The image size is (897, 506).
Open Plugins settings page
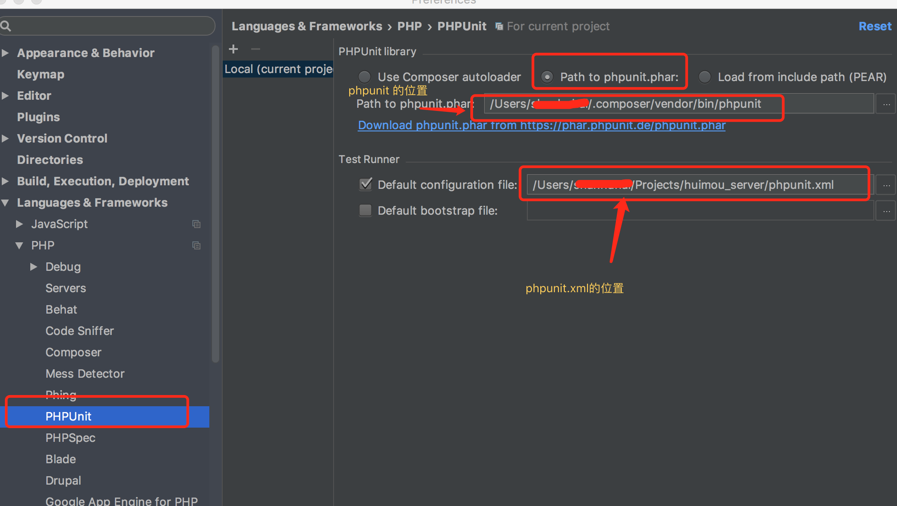pyautogui.click(x=38, y=117)
